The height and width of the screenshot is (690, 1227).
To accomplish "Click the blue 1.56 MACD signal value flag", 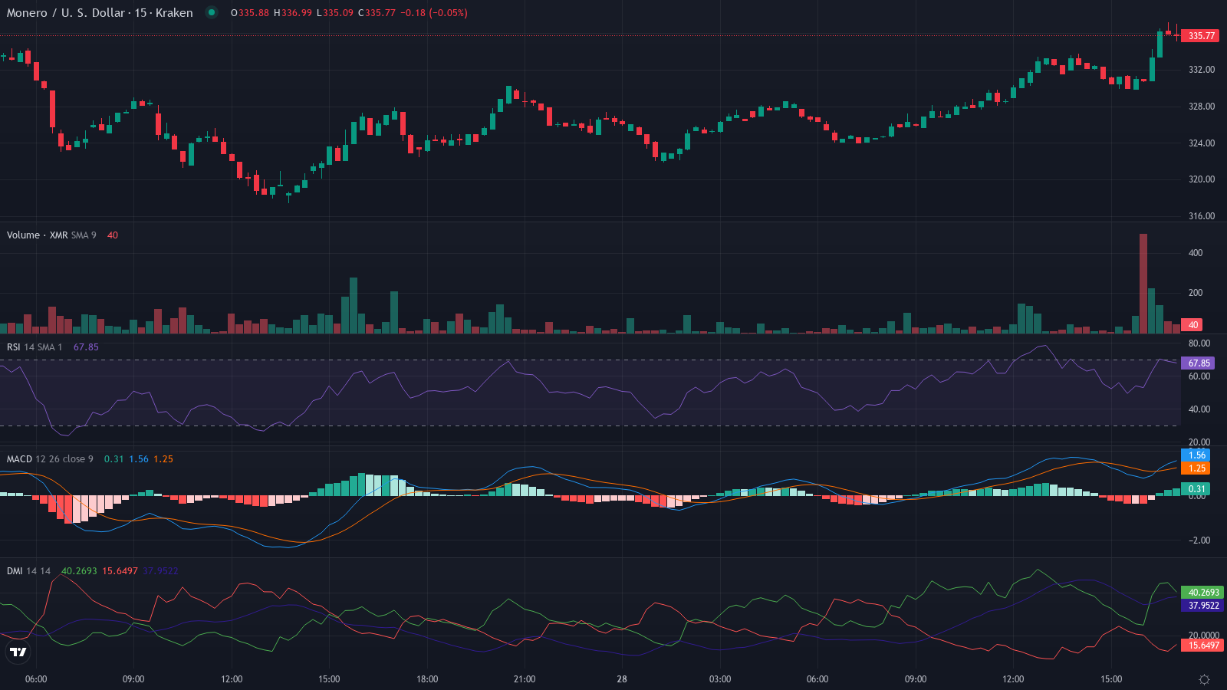I will [x=1196, y=454].
